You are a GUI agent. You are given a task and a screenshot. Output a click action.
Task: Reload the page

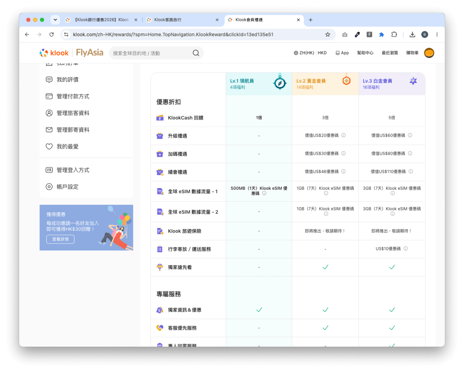(x=51, y=34)
